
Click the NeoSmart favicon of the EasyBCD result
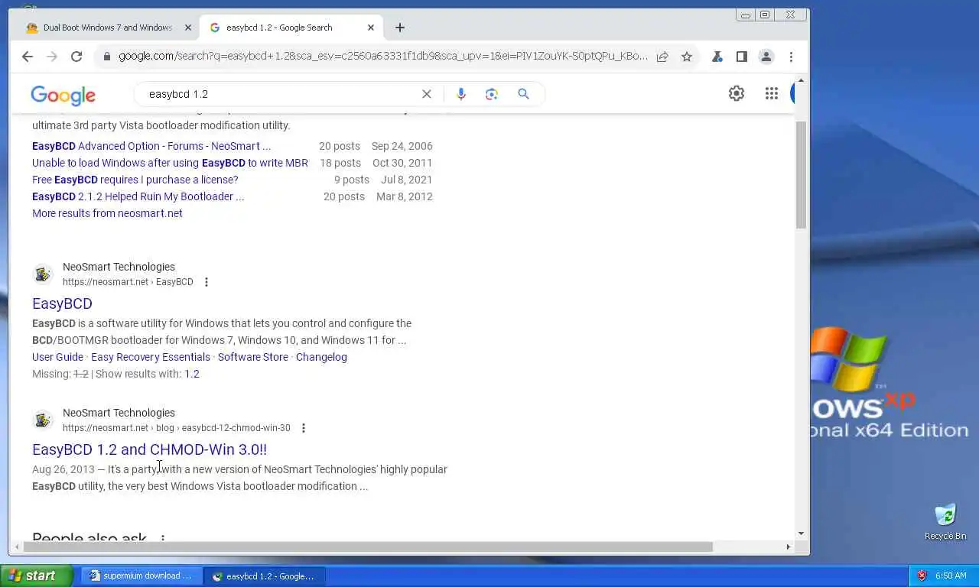(43, 274)
